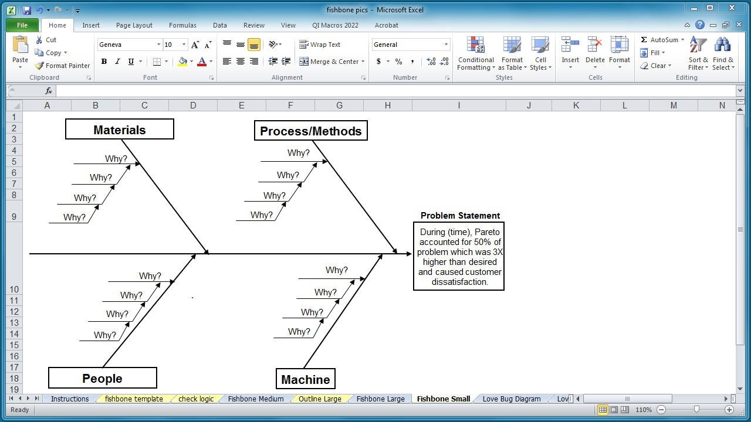Click the zoom out minus control
This screenshot has height=422, width=751.
(x=661, y=410)
